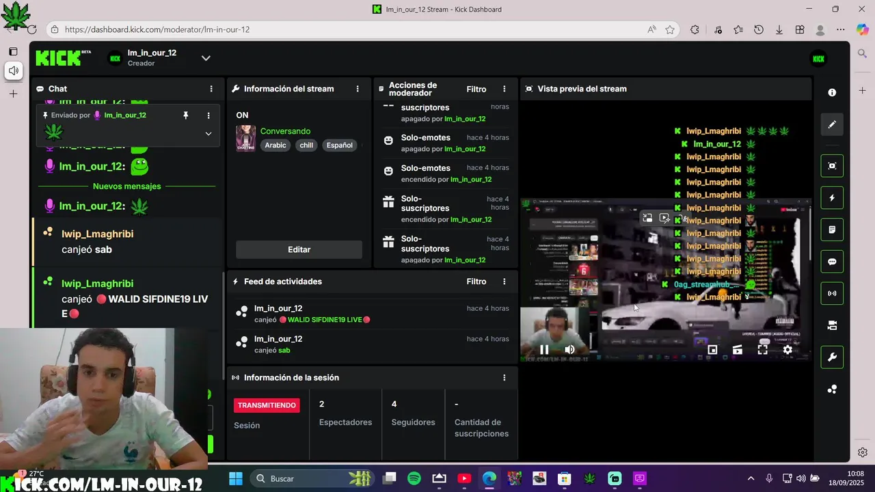Open YouTube app from taskbar

click(464, 478)
